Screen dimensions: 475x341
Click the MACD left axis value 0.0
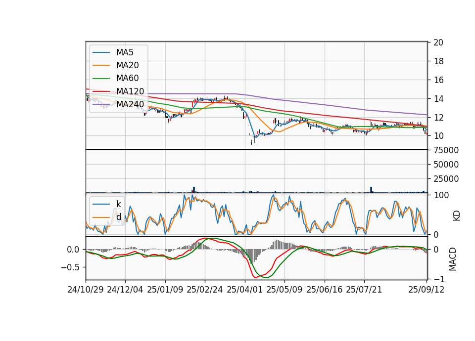point(73,250)
